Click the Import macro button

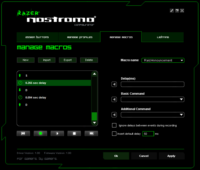[x=47, y=60]
